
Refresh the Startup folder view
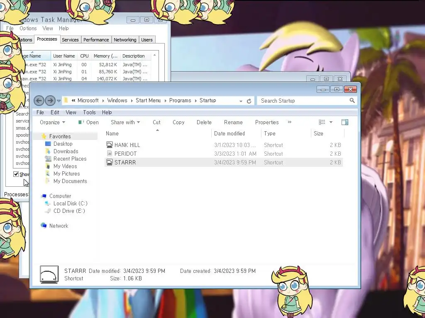click(x=249, y=101)
